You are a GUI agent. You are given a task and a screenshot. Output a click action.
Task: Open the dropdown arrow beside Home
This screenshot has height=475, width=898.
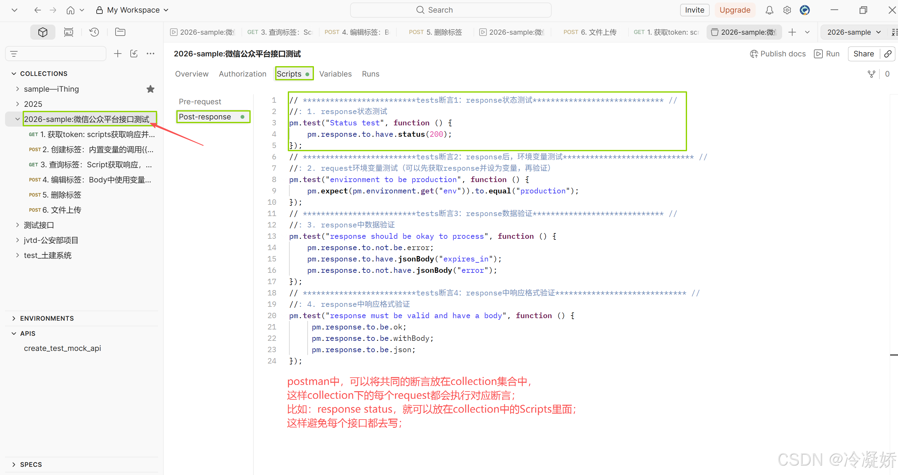point(82,10)
